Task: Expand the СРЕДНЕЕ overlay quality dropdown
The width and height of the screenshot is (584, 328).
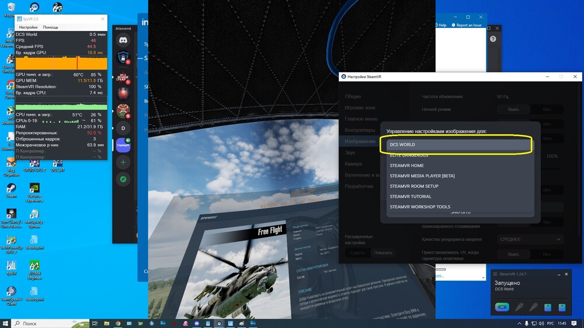Action: (x=530, y=239)
